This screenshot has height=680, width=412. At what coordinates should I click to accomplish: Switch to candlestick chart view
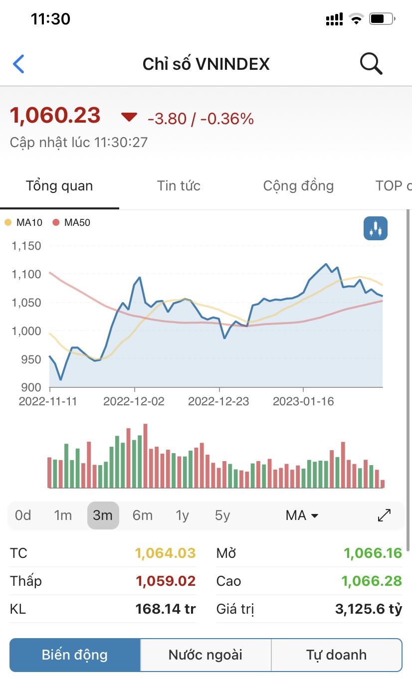click(x=375, y=229)
